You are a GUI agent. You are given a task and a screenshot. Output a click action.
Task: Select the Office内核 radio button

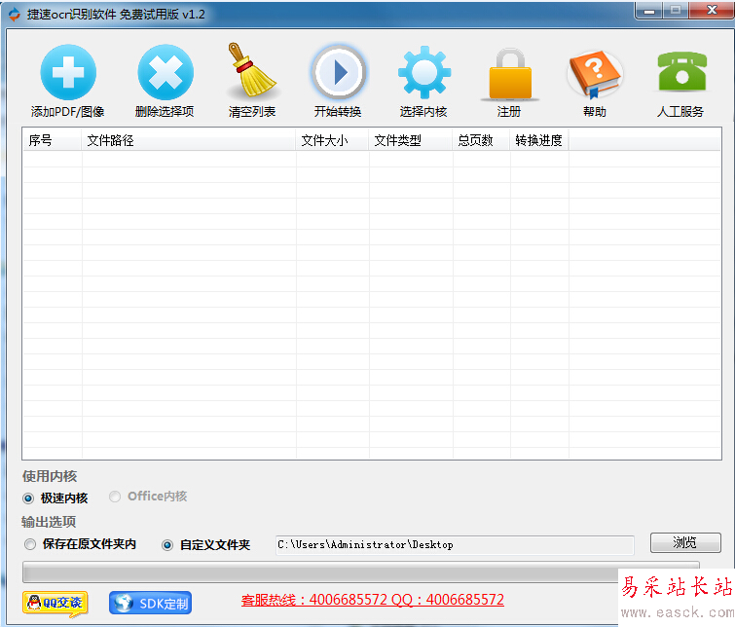tap(115, 497)
